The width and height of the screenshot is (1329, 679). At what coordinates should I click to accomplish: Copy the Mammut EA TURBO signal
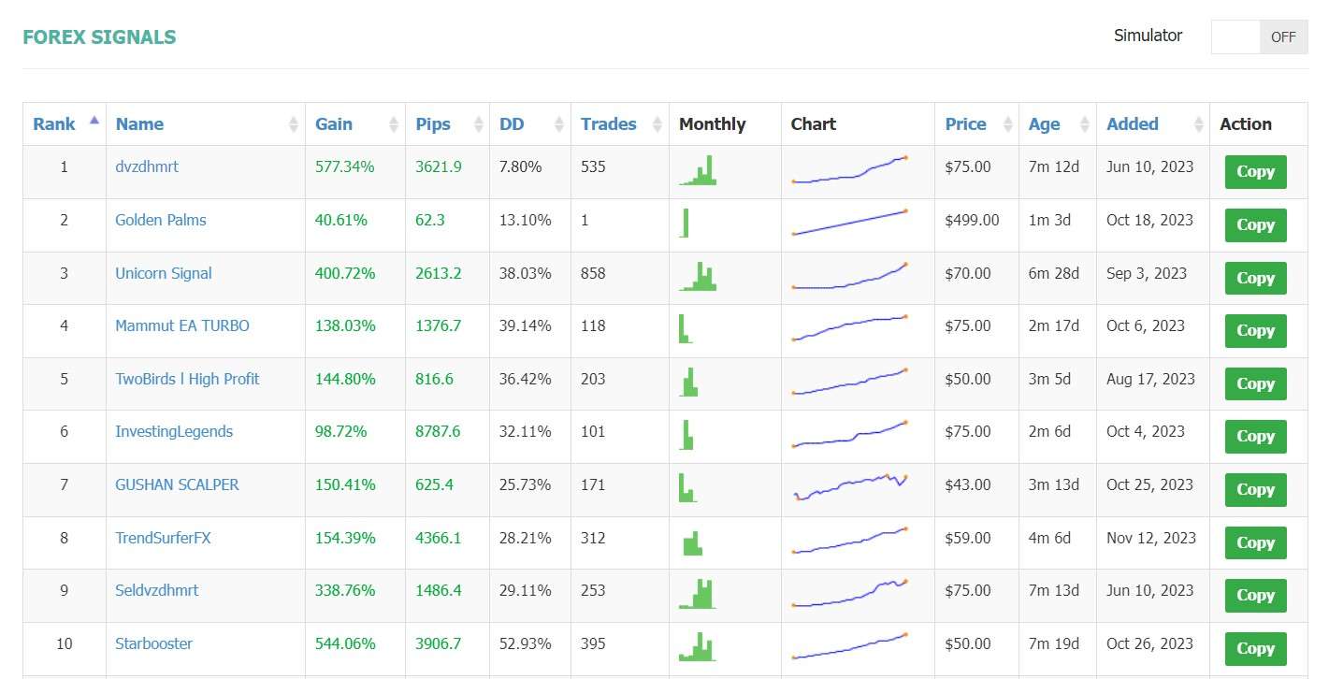tap(1255, 331)
